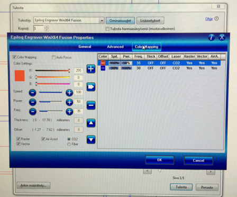This screenshot has height=197, width=237.
Task: Click the help question mark icon next to Ohje
Action: pos(217,19)
